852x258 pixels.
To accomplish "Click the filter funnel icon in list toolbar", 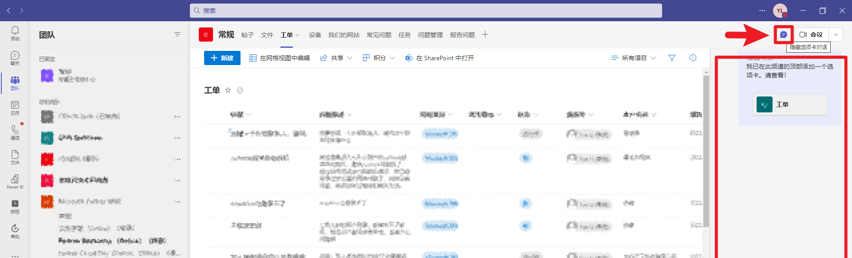I will (672, 58).
